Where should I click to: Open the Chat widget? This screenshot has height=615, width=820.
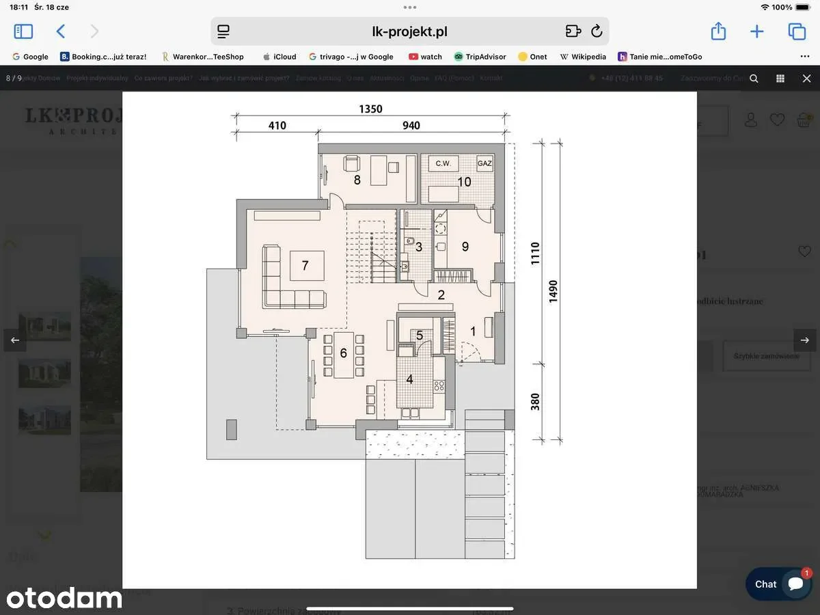coord(778,584)
